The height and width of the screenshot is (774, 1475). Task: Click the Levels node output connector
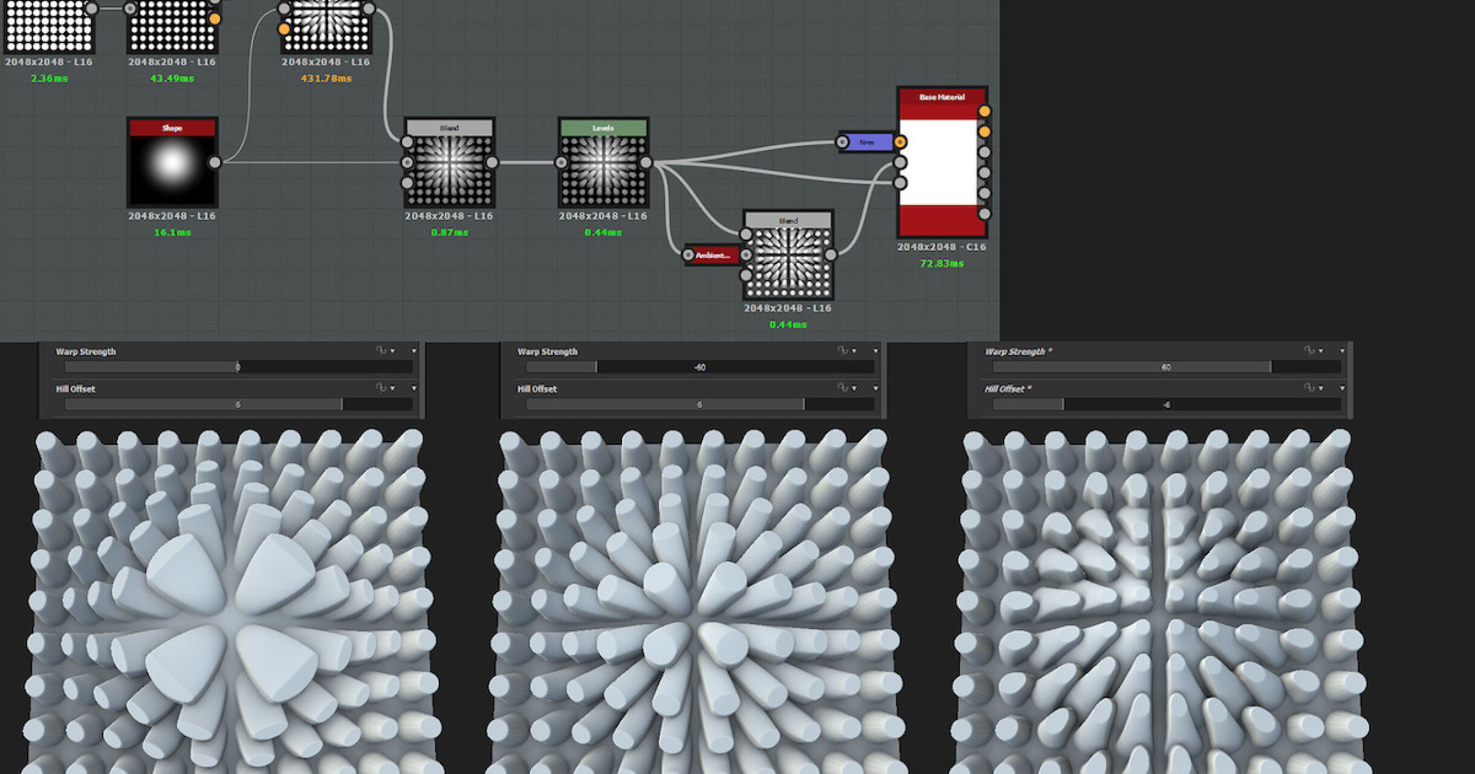point(646,162)
